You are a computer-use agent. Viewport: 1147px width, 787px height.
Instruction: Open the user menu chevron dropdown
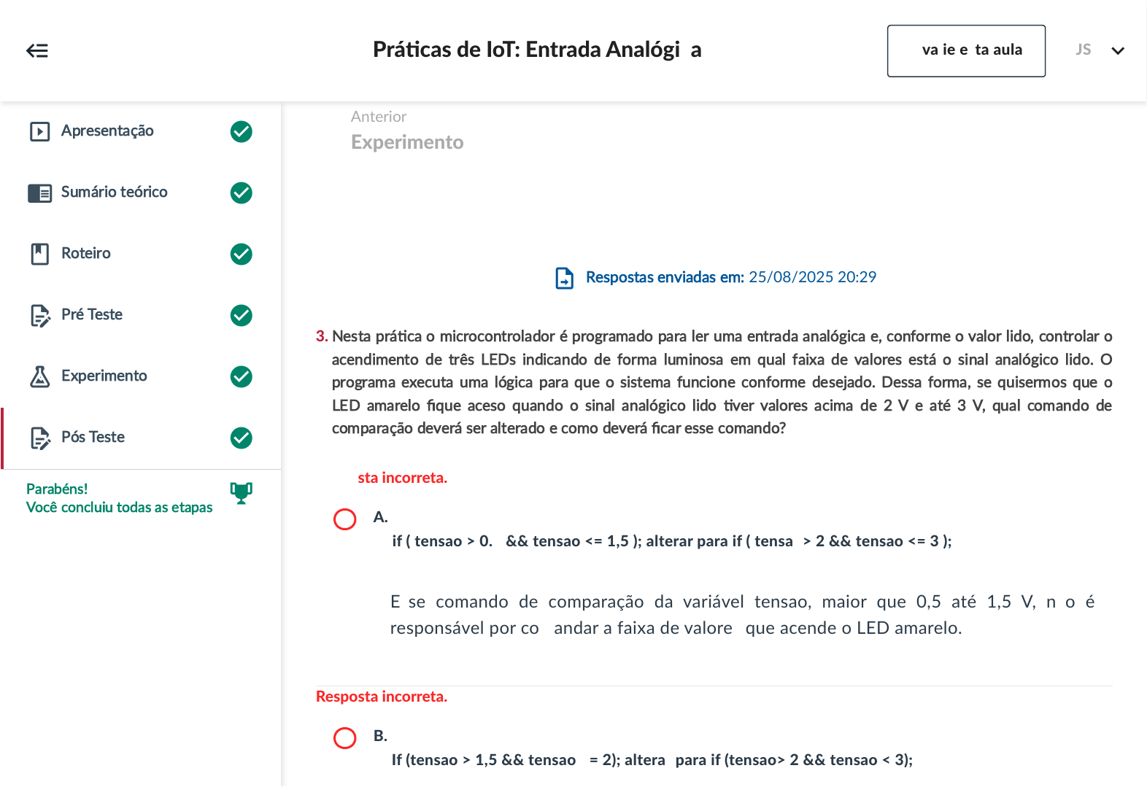pos(1117,50)
